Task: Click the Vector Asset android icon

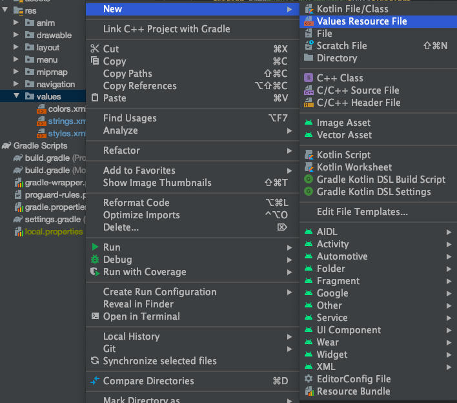Action: click(x=309, y=135)
